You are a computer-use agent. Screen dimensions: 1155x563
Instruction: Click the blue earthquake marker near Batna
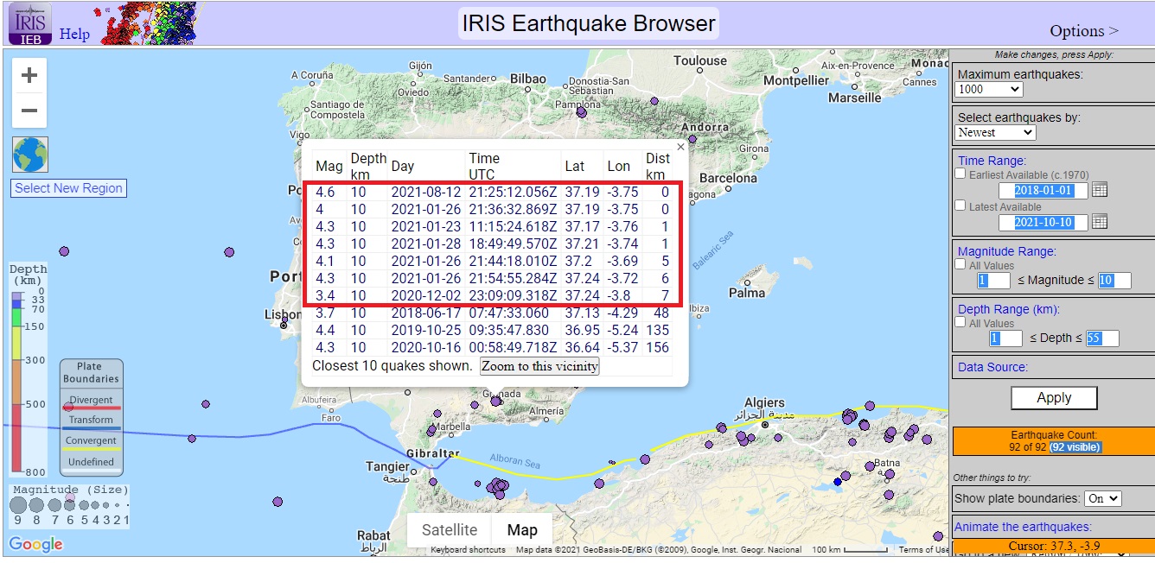point(837,481)
